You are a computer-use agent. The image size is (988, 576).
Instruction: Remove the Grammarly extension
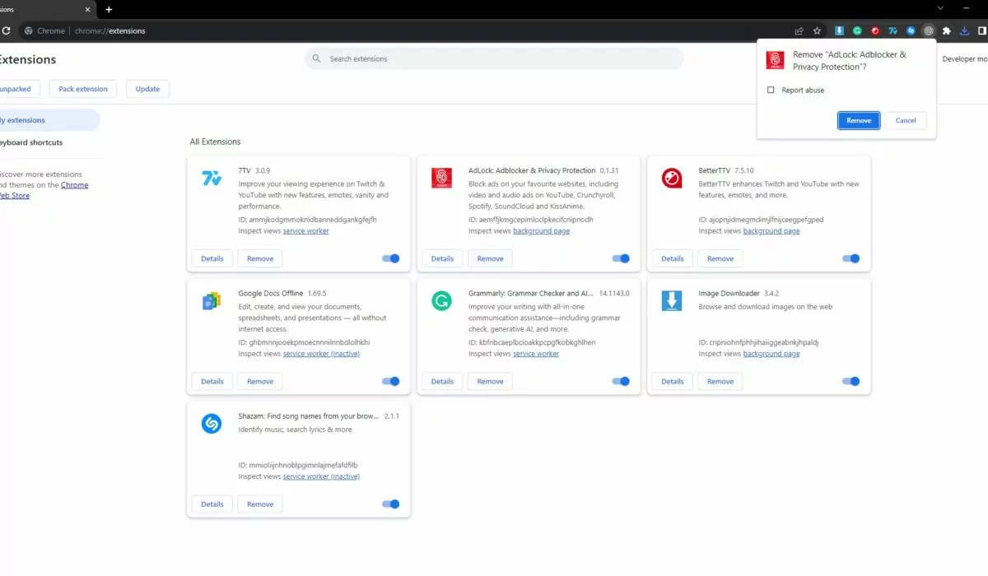click(x=490, y=381)
